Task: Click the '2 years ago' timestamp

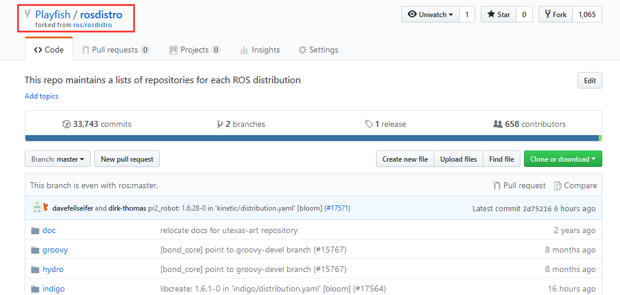Action: (575, 230)
